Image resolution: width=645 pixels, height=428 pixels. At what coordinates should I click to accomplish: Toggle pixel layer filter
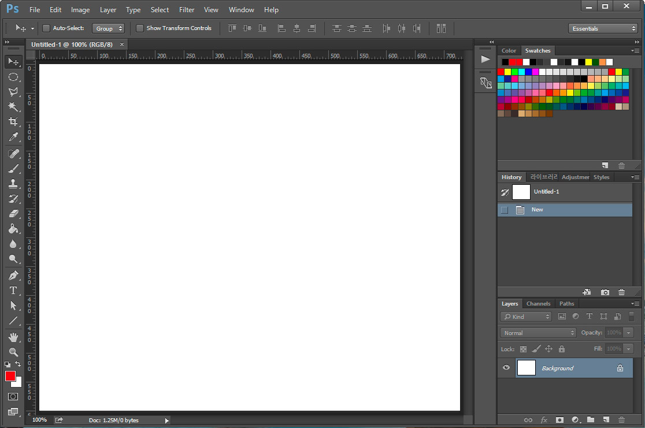[x=562, y=317]
